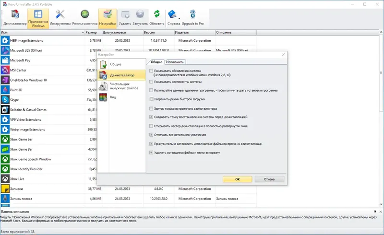Click the Обновить refresh icon
Screen dimensions: 384x235
[x=157, y=18]
